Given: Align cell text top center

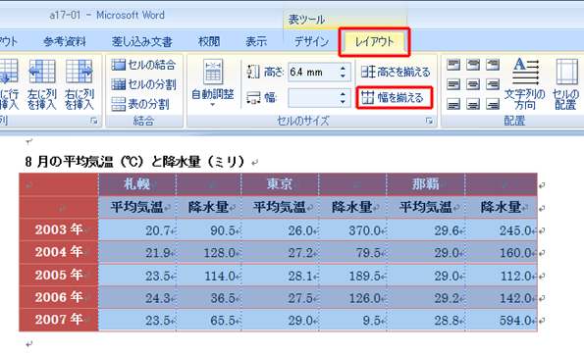Looking at the screenshot, I should (x=473, y=65).
